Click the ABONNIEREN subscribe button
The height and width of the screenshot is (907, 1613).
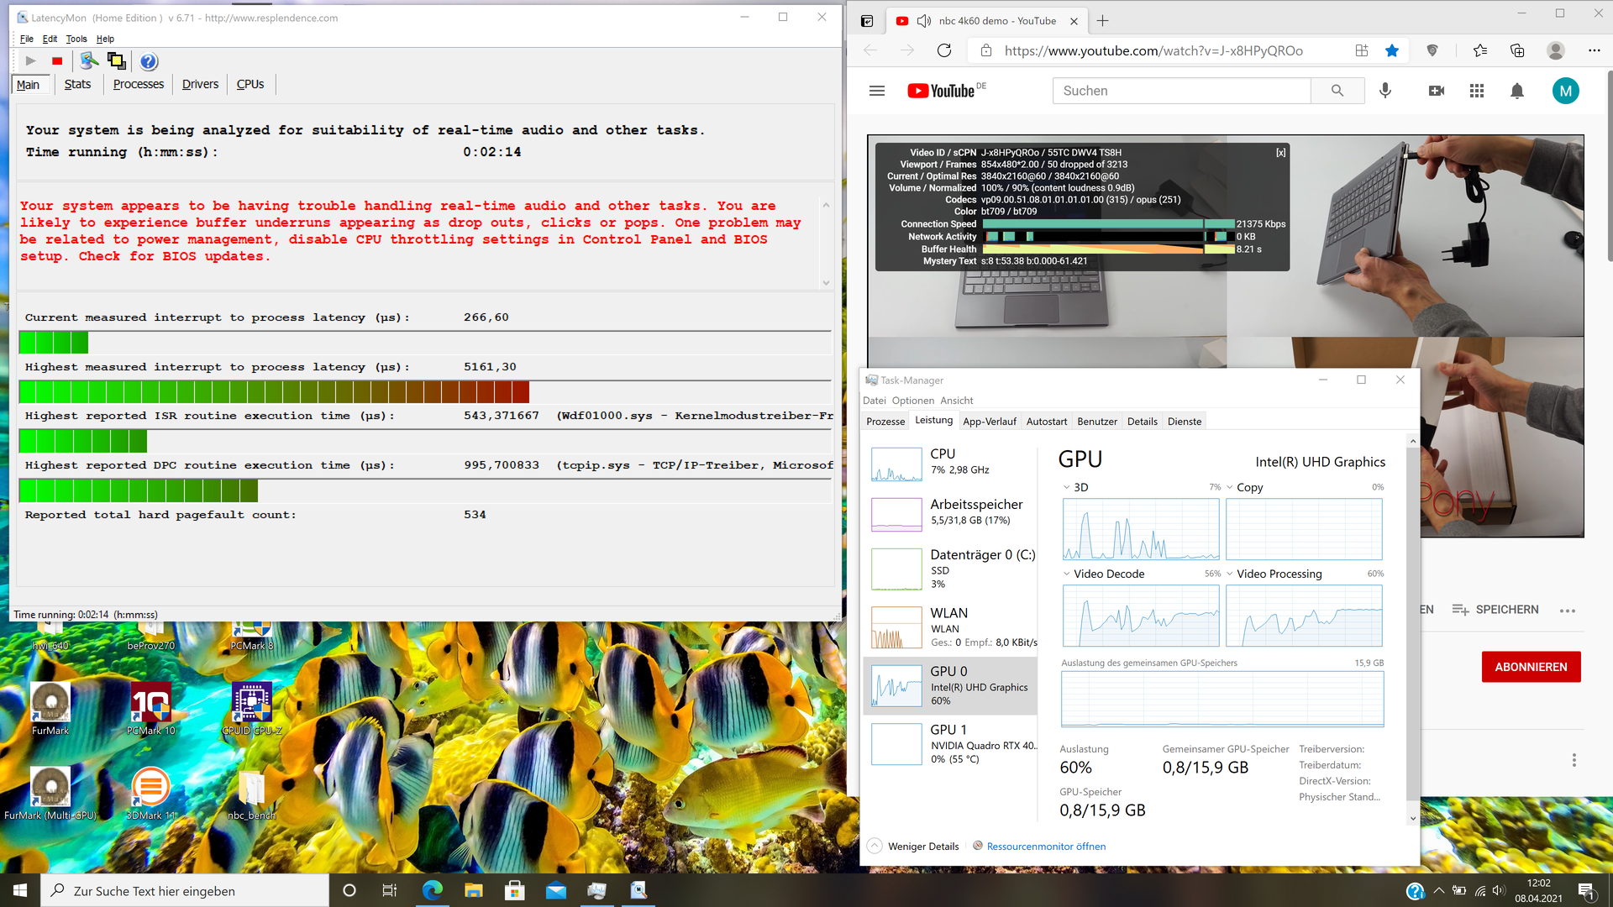(x=1530, y=667)
